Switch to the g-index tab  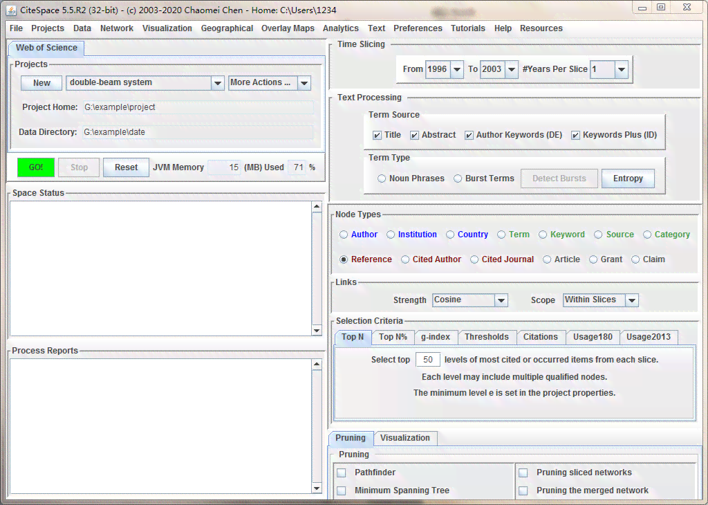click(436, 337)
